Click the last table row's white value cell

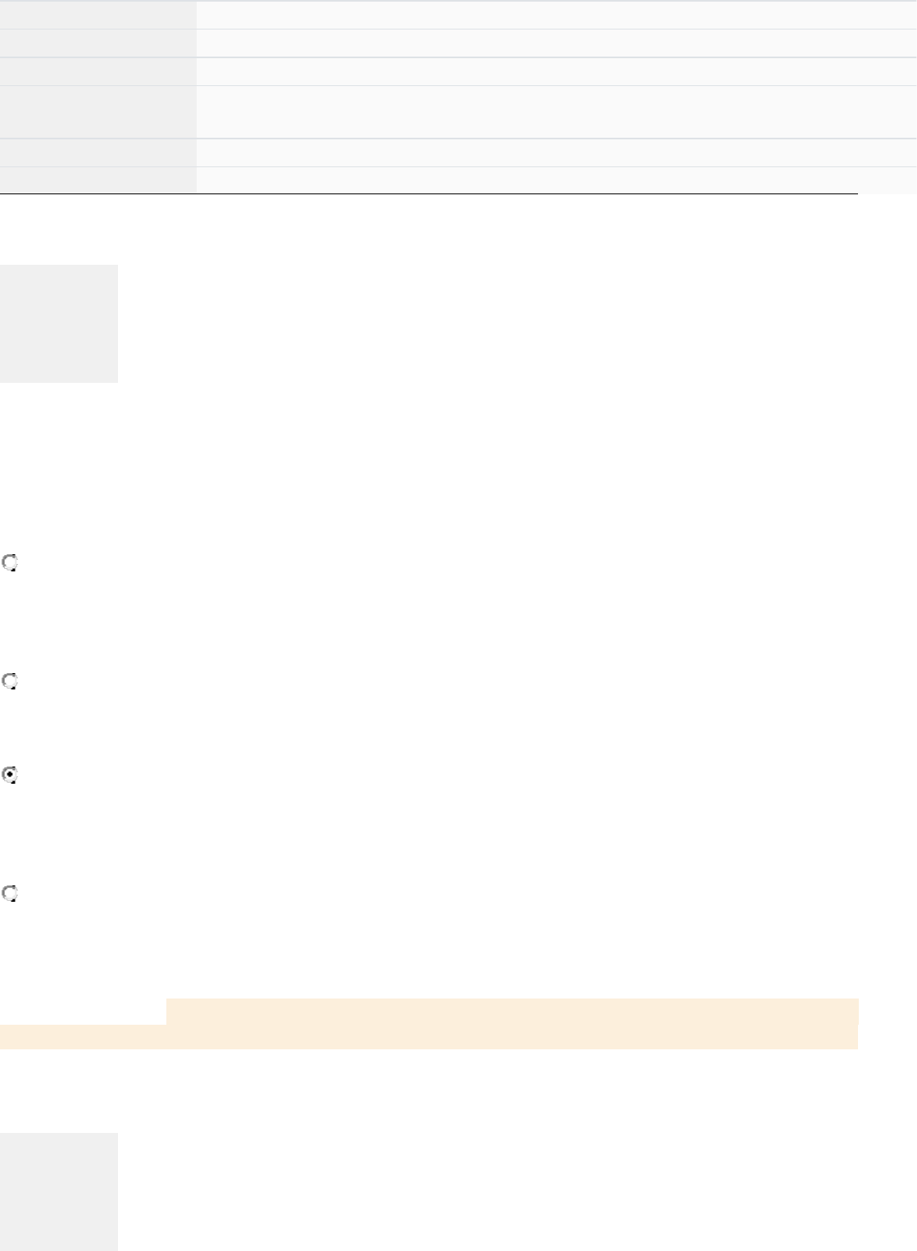coord(556,180)
